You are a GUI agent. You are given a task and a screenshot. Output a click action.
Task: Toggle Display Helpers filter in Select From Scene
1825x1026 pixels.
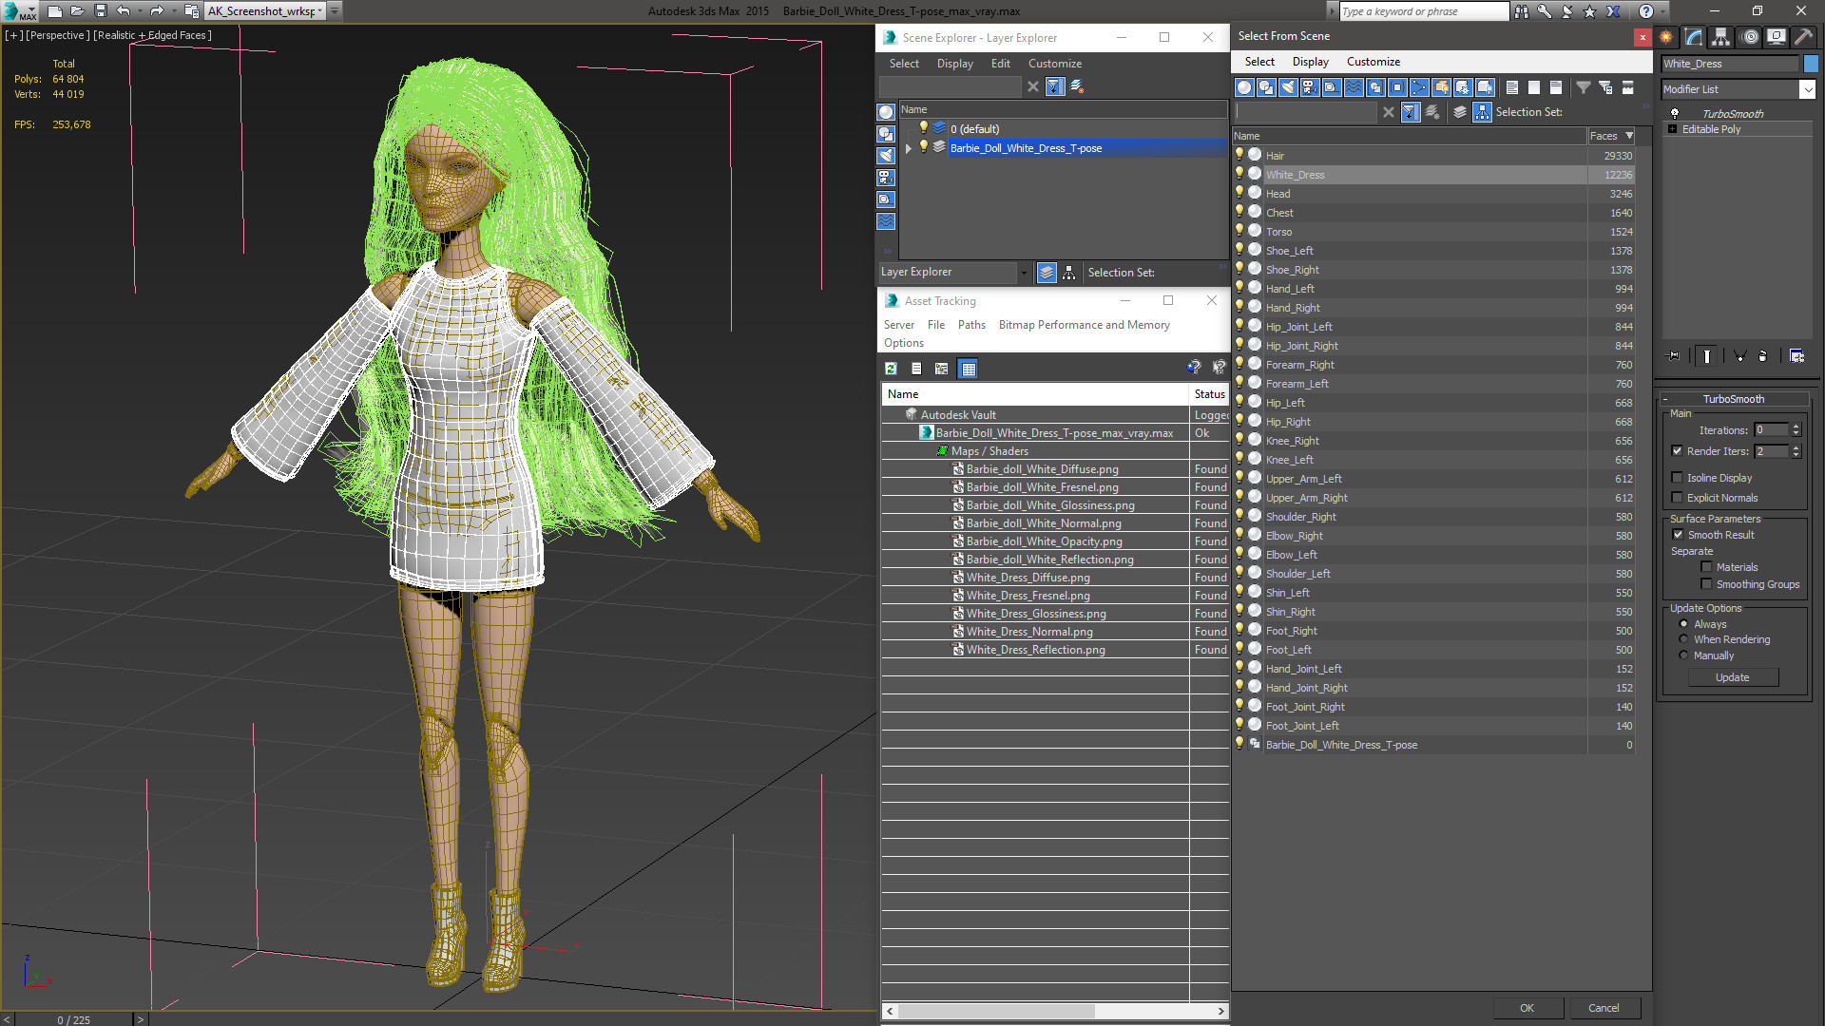(1332, 87)
